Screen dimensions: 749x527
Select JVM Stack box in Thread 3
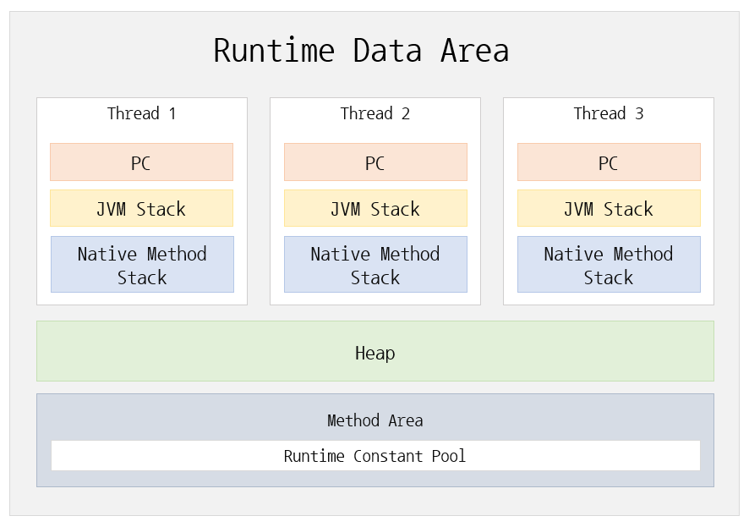click(x=609, y=208)
